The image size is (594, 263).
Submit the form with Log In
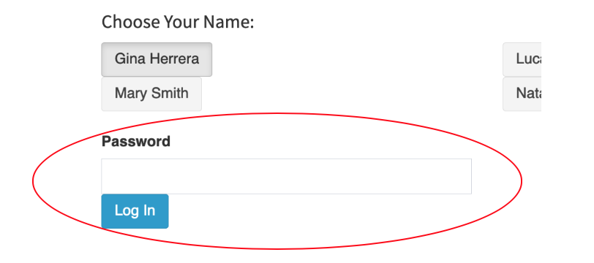[135, 211]
